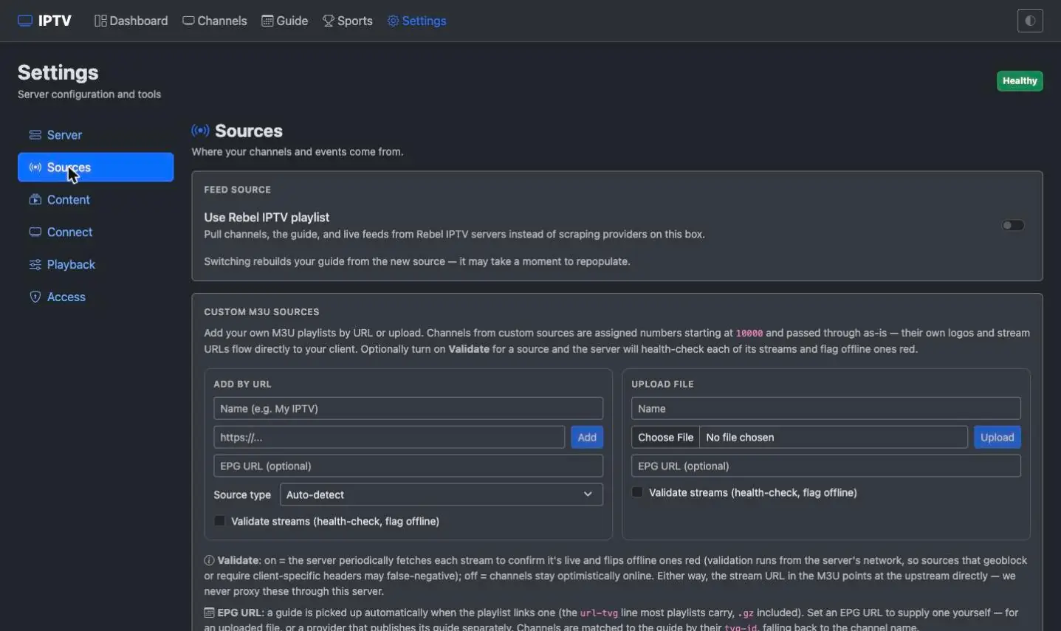Click the Channels TV icon
1061x631 pixels.
pyautogui.click(x=188, y=21)
